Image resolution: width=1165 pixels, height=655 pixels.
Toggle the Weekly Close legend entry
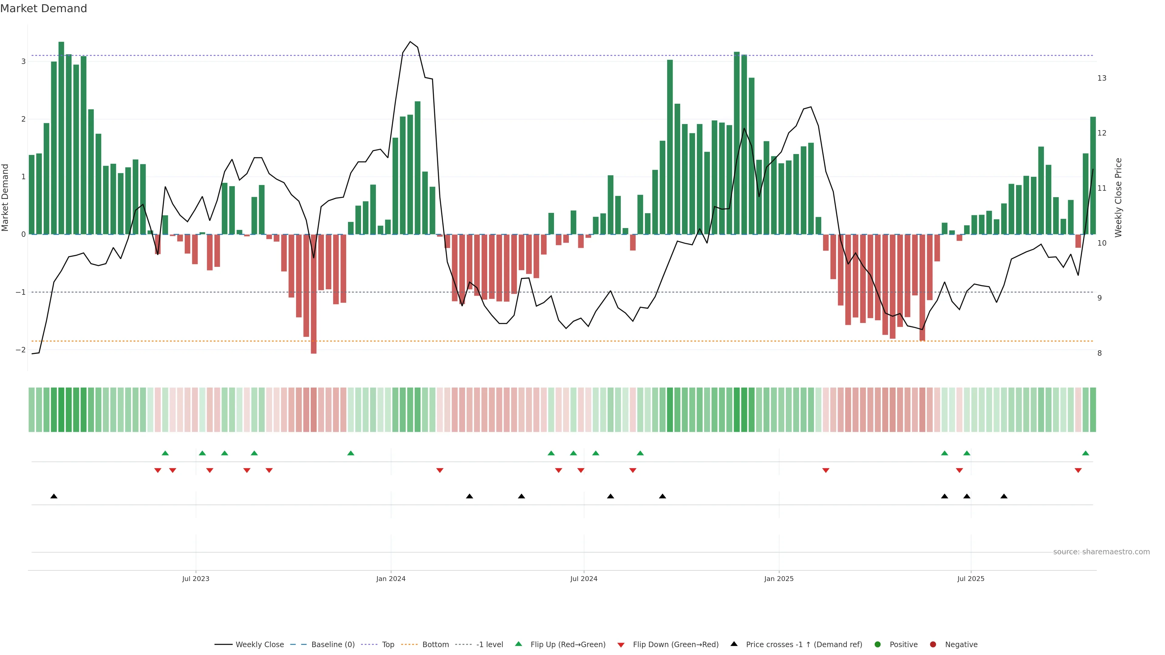tap(260, 645)
